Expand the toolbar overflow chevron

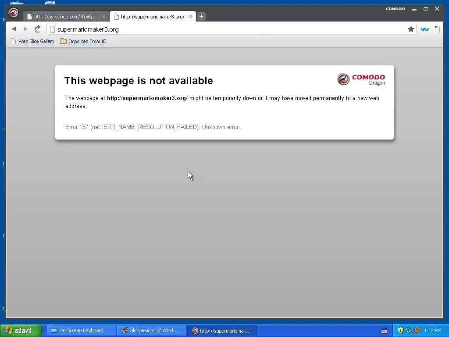pos(436,27)
